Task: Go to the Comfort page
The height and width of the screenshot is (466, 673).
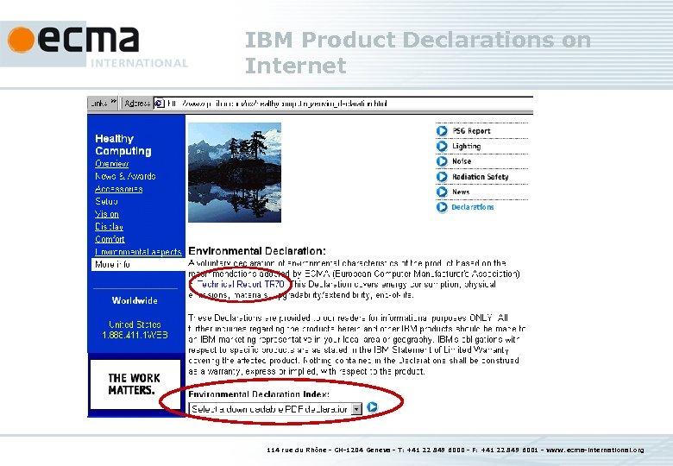Action: (x=110, y=239)
